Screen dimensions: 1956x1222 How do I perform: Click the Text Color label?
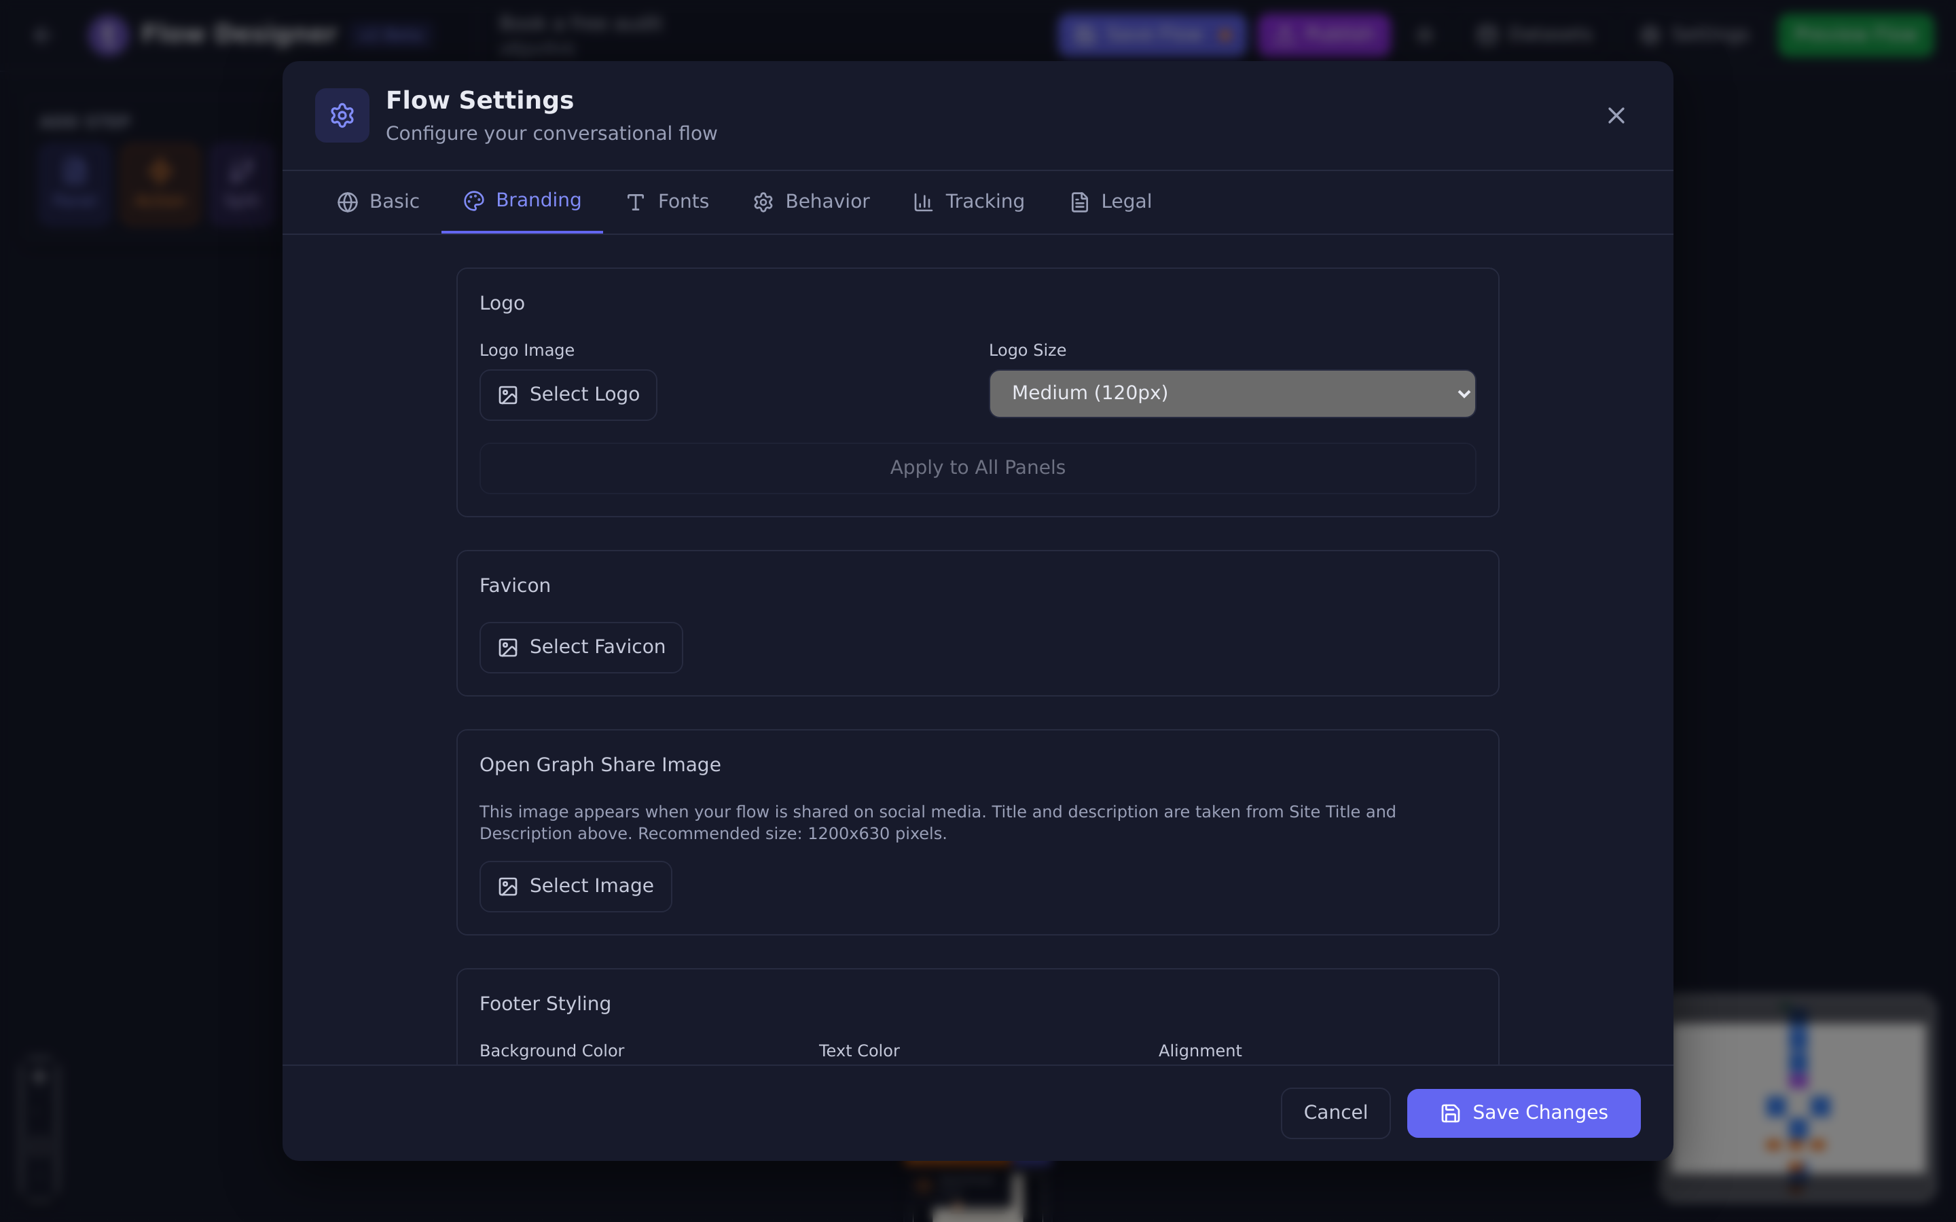pyautogui.click(x=858, y=1051)
